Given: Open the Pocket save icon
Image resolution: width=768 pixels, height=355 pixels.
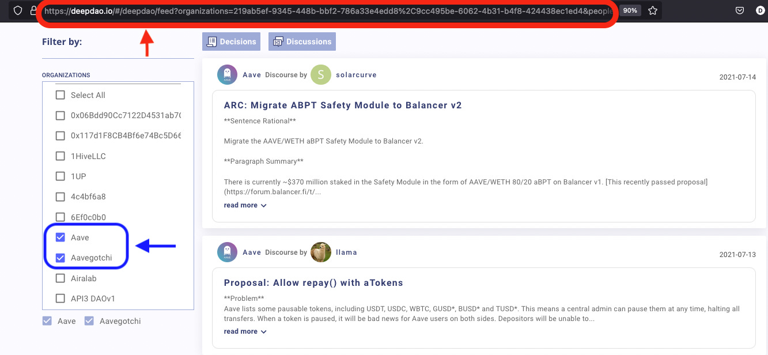Looking at the screenshot, I should pos(740,10).
